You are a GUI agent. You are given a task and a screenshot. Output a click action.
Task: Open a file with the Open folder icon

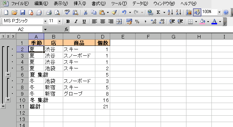[x=14, y=12]
